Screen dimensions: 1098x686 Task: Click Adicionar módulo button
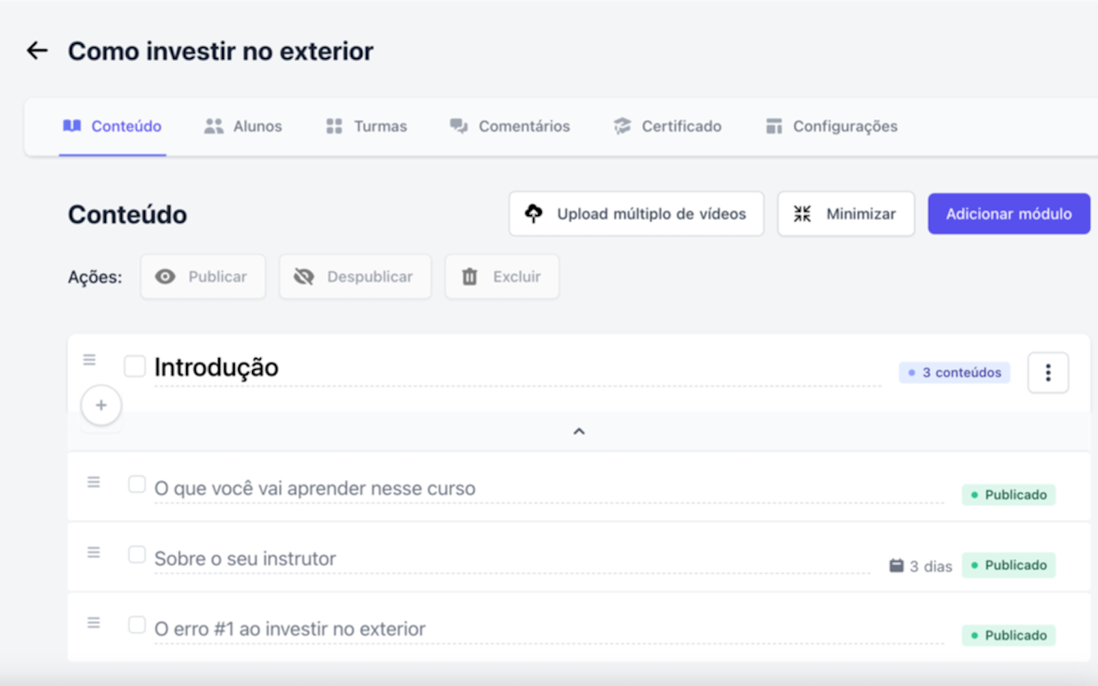1009,214
